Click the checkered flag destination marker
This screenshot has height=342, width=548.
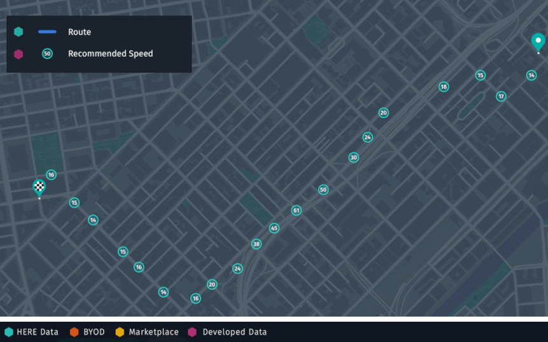pos(39,188)
